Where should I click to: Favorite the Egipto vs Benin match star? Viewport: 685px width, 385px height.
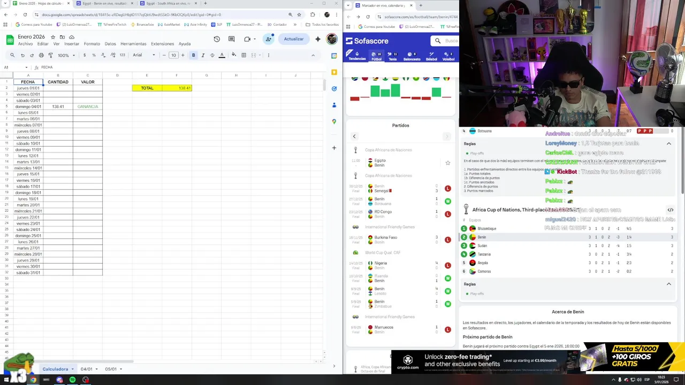coord(448,163)
